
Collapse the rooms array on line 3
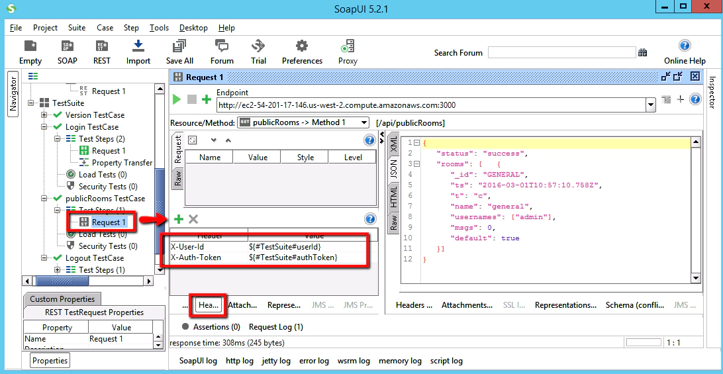(417, 164)
